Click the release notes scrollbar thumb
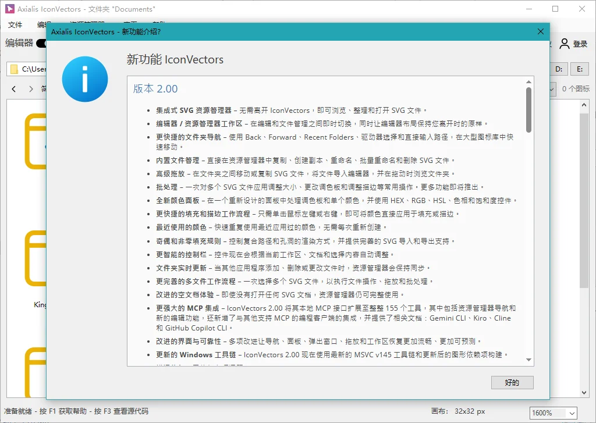Viewport: 596px width, 423px height. [x=528, y=110]
